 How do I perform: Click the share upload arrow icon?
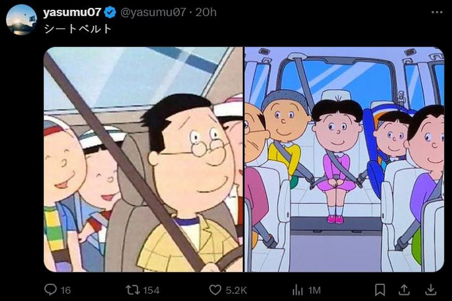pos(405,290)
